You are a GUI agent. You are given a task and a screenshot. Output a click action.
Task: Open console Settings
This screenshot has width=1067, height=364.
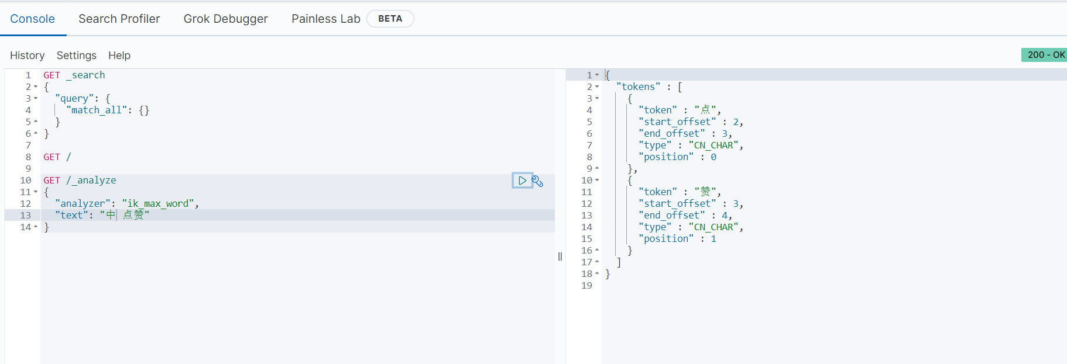77,56
